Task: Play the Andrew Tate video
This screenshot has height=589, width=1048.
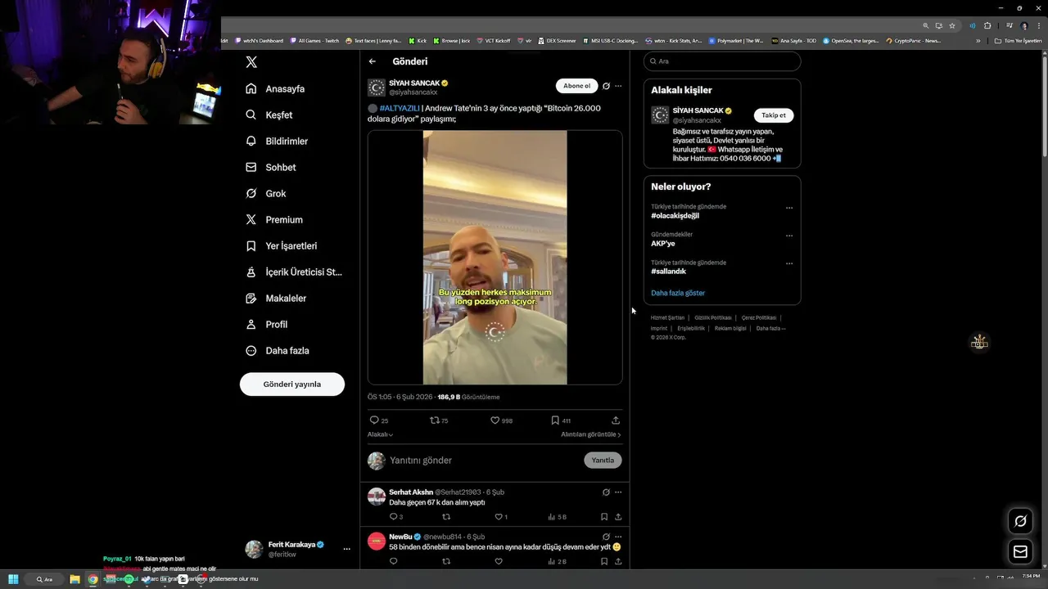Action: (x=495, y=258)
